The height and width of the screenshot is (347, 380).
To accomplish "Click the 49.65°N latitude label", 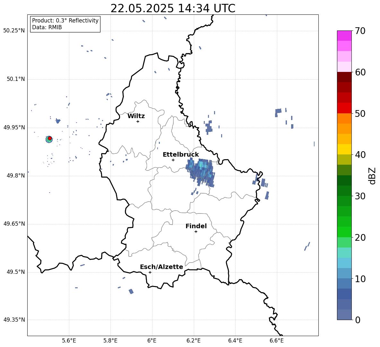I will pos(14,224).
